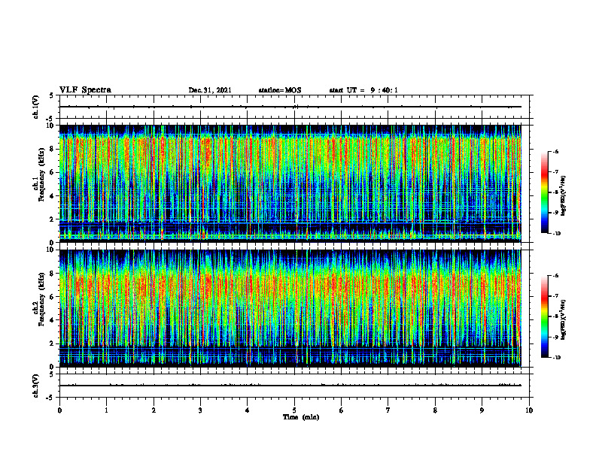
Task: Click the ch.3 voltage waveform trace
Action: coord(290,386)
